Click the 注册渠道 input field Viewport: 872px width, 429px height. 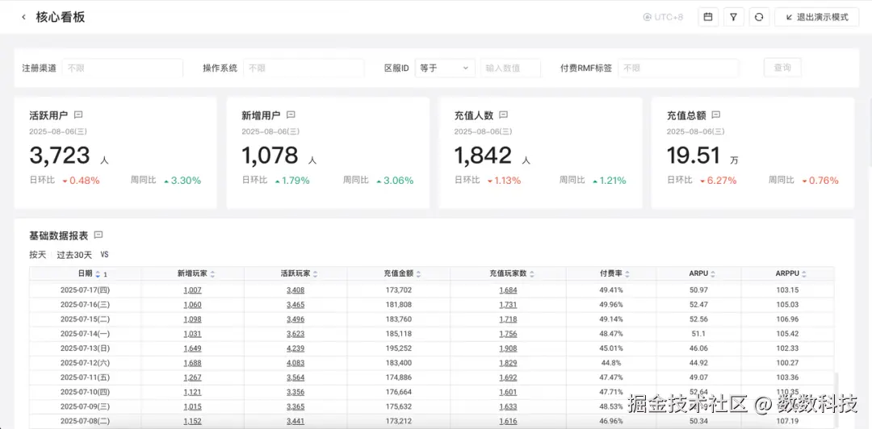pyautogui.click(x=123, y=69)
